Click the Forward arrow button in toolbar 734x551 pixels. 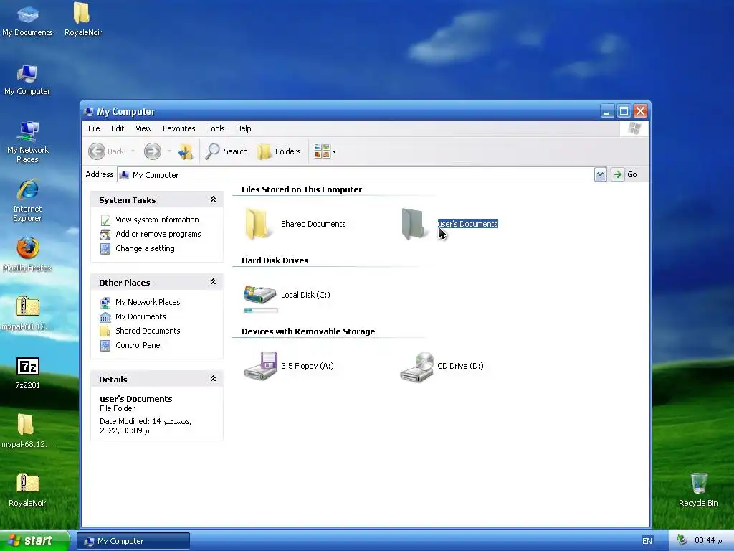[152, 151]
